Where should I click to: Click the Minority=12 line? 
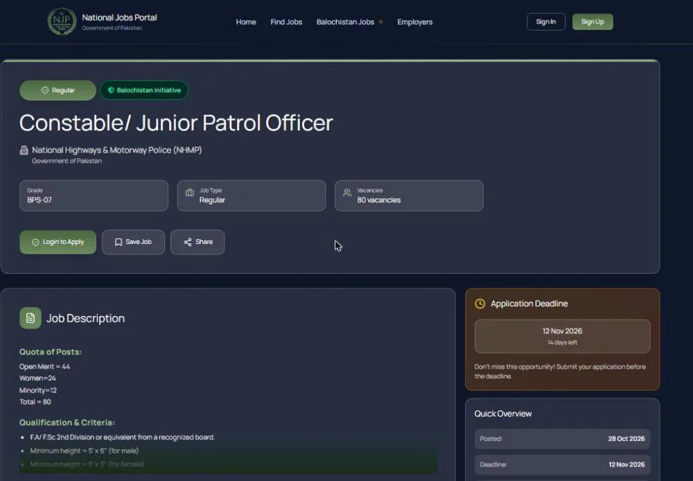click(x=38, y=390)
